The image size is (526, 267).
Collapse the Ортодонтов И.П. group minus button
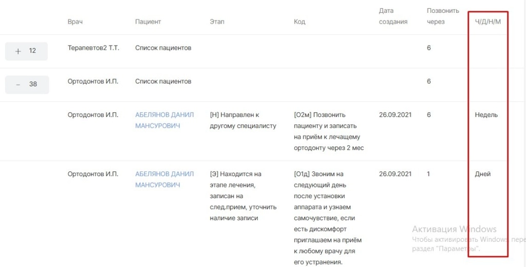(18, 85)
